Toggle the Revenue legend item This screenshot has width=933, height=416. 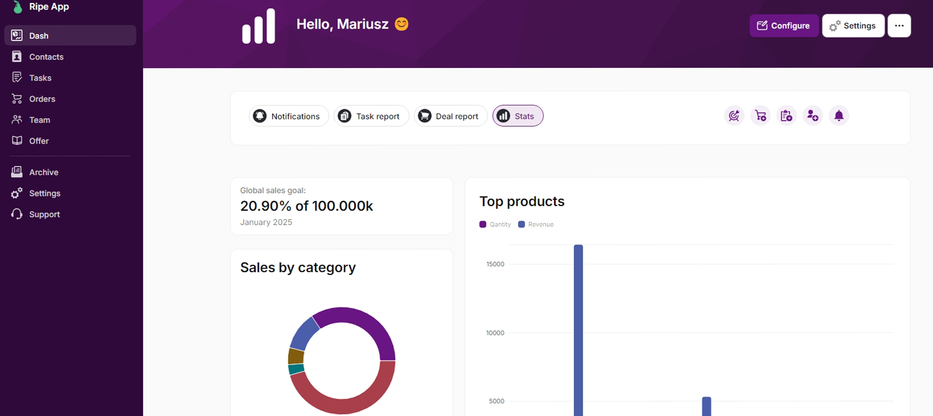pyautogui.click(x=536, y=224)
